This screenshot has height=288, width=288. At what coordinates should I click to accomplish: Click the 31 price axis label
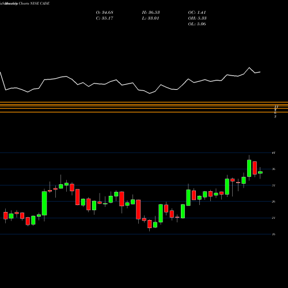click(x=274, y=185)
